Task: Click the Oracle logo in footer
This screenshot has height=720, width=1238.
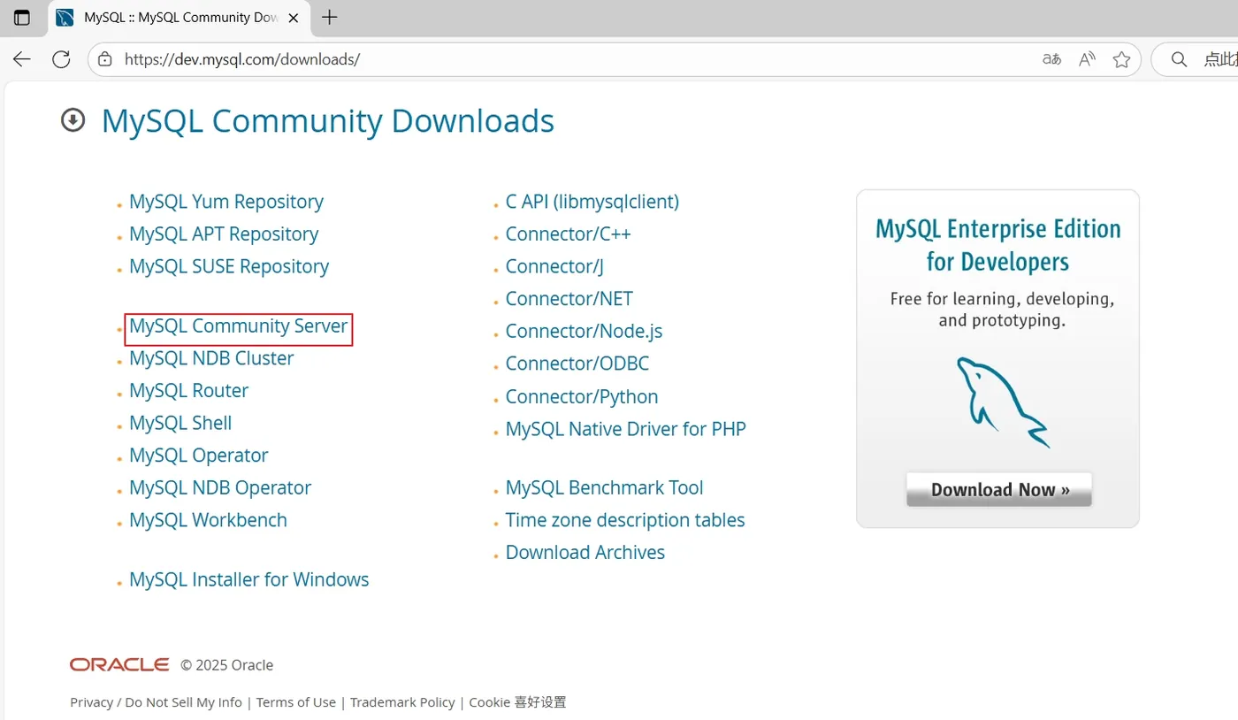Action: click(119, 664)
